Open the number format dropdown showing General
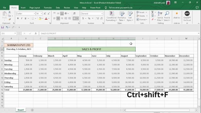The image size is (201, 113). point(102,13)
